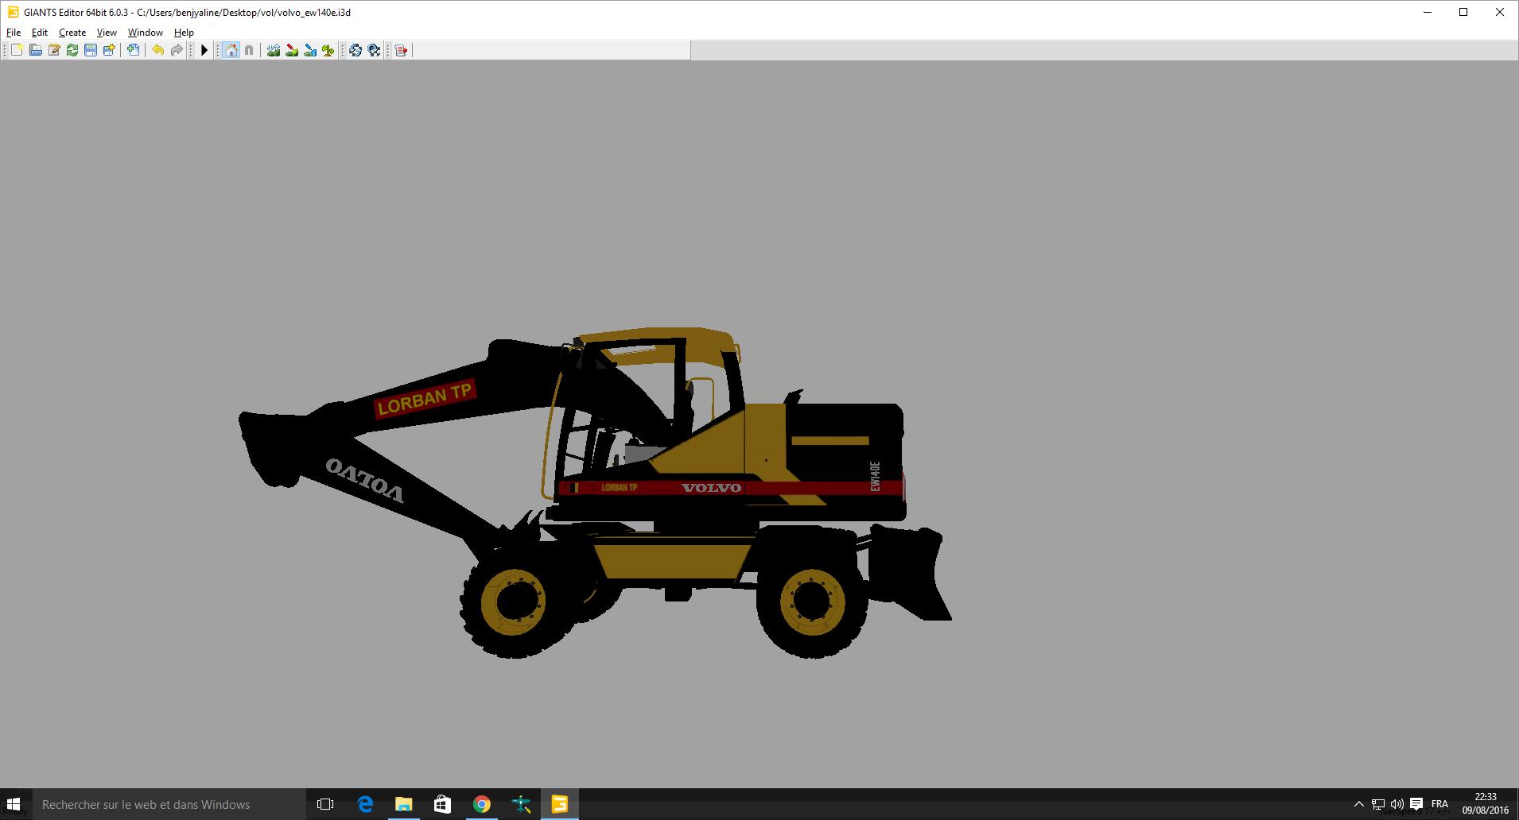The width and height of the screenshot is (1519, 820).
Task: Toggle the house-shaped view mode icon
Action: (231, 50)
